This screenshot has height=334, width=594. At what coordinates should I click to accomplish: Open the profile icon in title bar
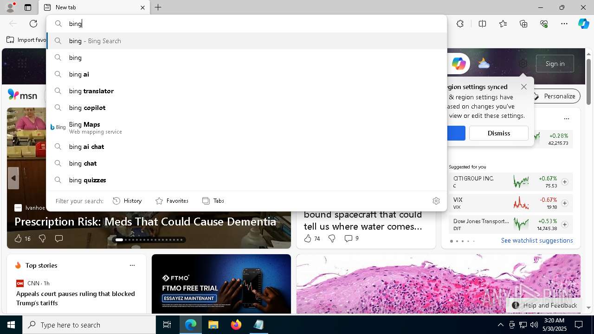(10, 7)
